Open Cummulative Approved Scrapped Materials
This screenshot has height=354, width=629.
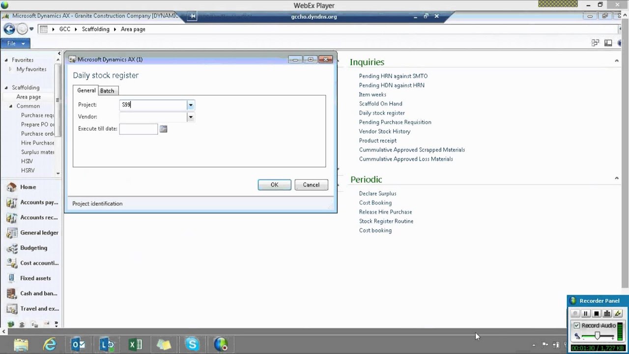point(412,150)
